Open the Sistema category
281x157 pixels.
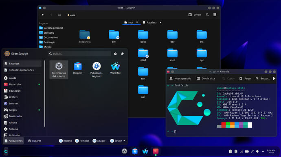pos(22,129)
